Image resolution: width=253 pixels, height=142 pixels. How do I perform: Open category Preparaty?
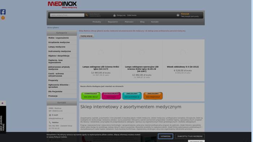pyautogui.click(x=53, y=80)
